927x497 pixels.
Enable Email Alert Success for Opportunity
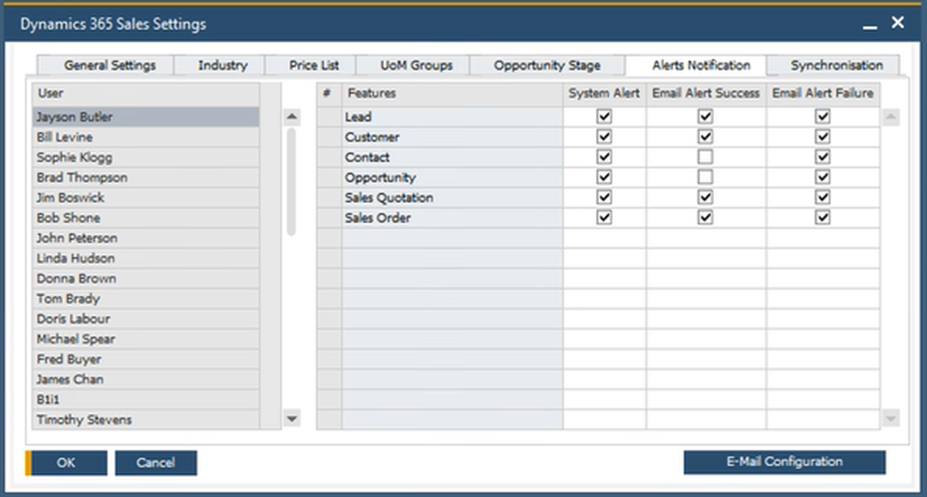(706, 177)
